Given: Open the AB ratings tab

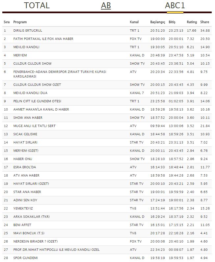Looking at the screenshot, I should (106, 5).
